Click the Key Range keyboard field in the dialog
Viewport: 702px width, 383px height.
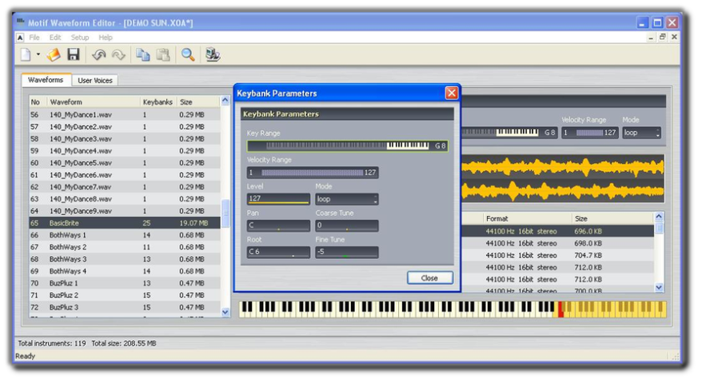point(348,146)
